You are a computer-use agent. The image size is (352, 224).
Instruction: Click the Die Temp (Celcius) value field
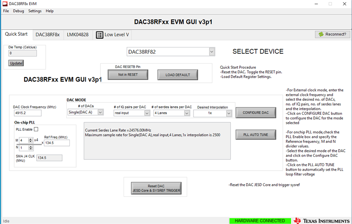tap(22, 53)
